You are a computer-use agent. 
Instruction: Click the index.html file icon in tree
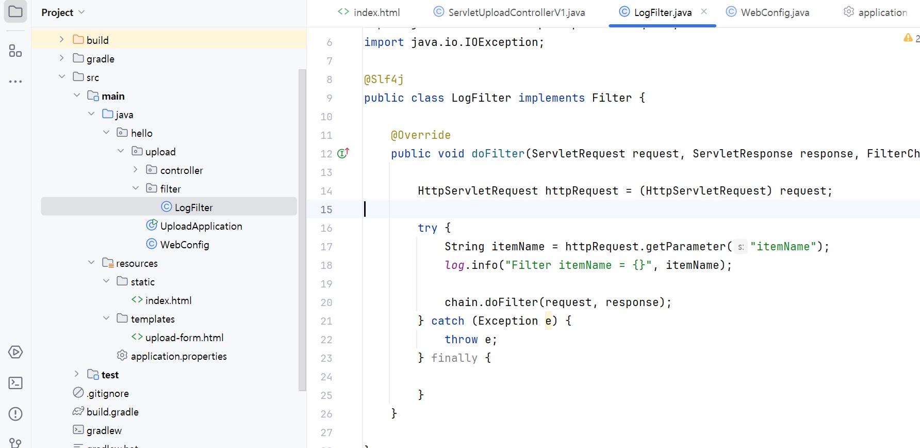point(137,300)
